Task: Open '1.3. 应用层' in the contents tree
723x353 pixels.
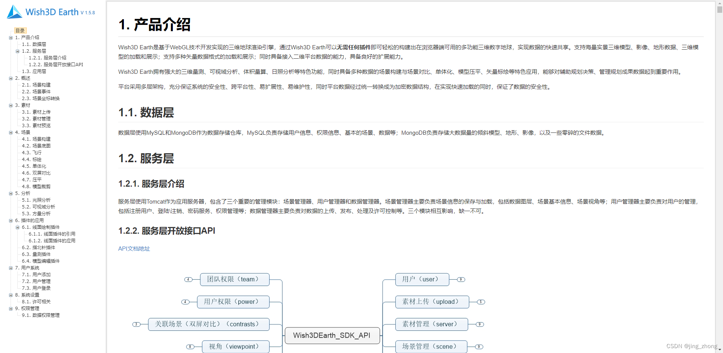Action: (34, 72)
